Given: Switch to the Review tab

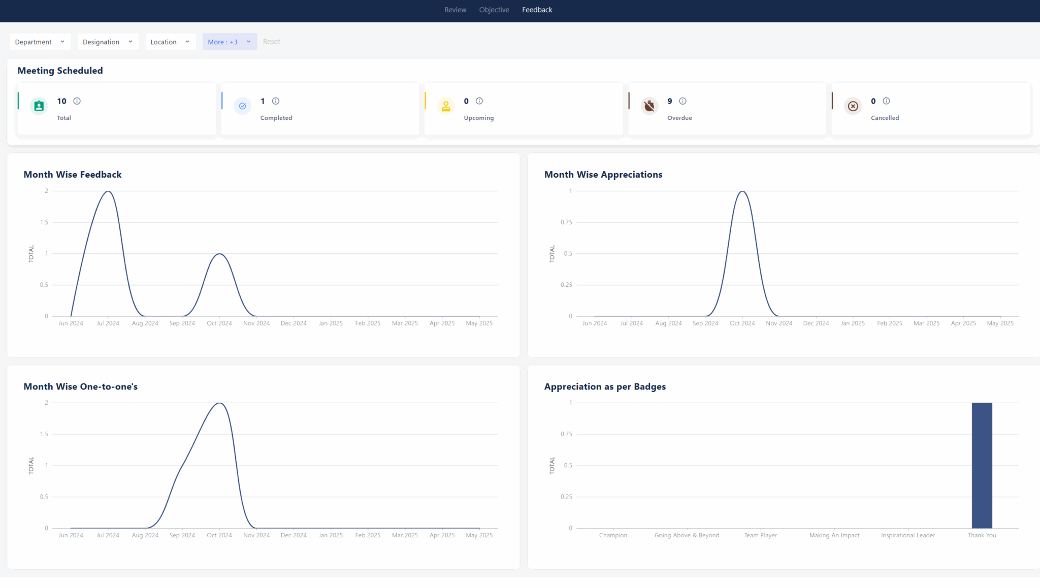Looking at the screenshot, I should coord(455,10).
